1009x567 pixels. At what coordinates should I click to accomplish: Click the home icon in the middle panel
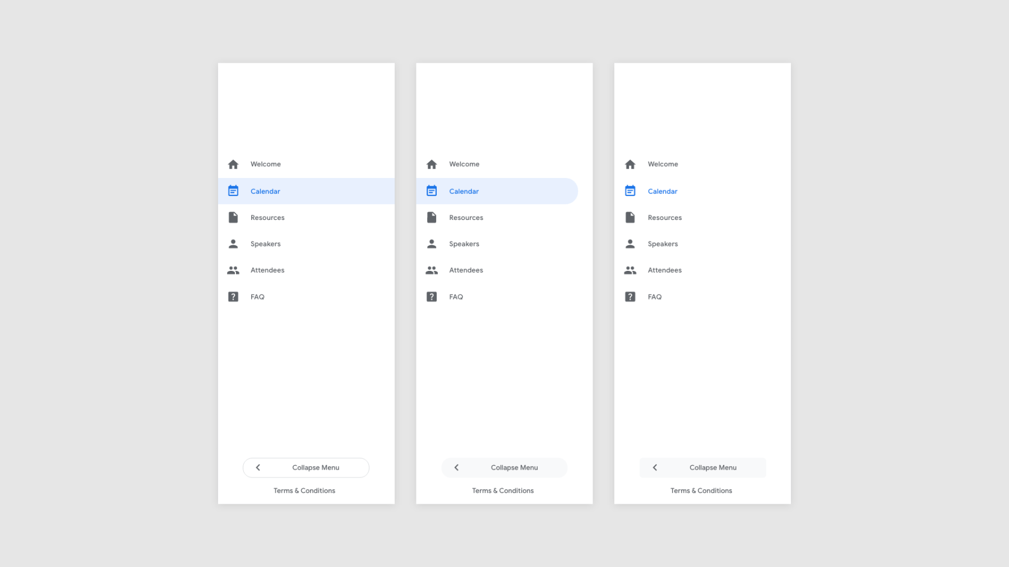pos(432,164)
